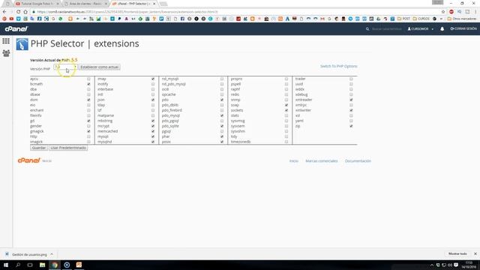The width and height of the screenshot is (480, 270).
Task: Close the downloads bar with the X
Action: (x=475, y=253)
